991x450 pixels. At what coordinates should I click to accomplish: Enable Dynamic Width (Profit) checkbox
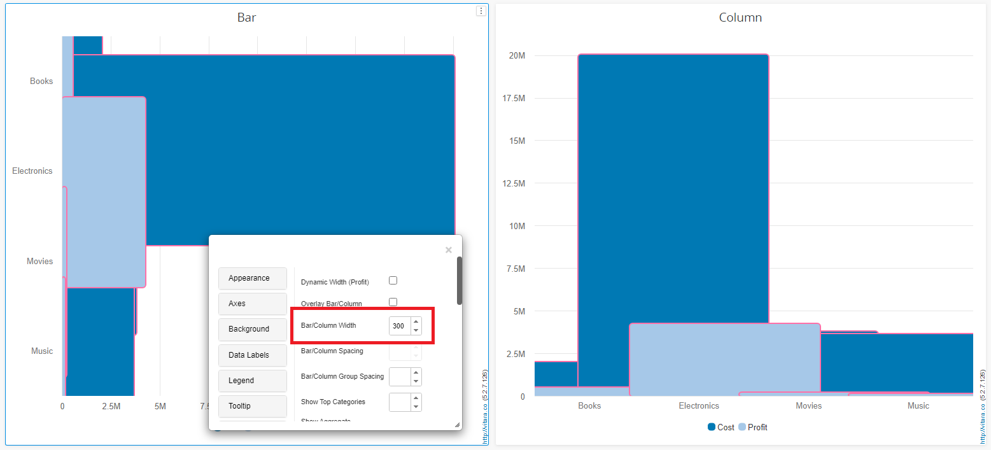click(393, 281)
